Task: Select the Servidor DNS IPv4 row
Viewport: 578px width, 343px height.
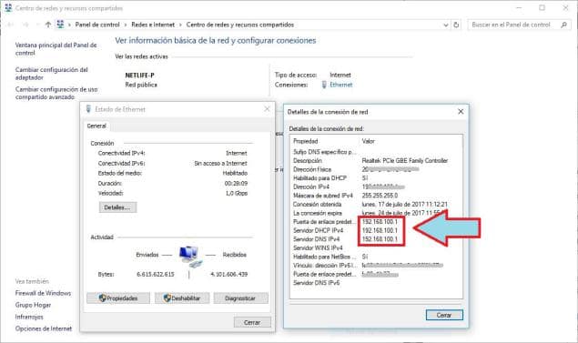Action: (x=376, y=239)
